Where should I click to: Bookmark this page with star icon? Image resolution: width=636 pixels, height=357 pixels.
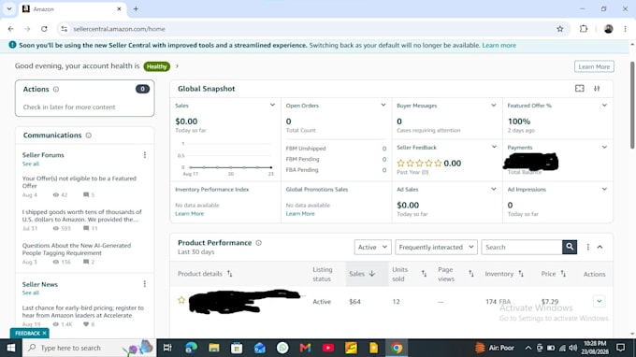[x=560, y=29]
